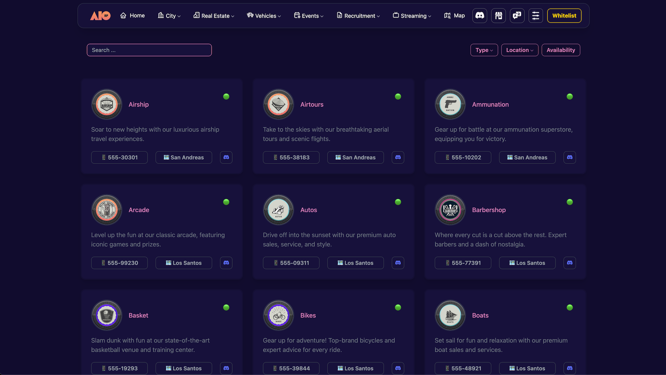Open the chat translate icon
Screen dimensions: 666x375
point(517,16)
